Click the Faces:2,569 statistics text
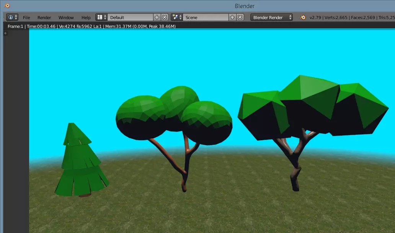The width and height of the screenshot is (395, 233). pos(363,18)
